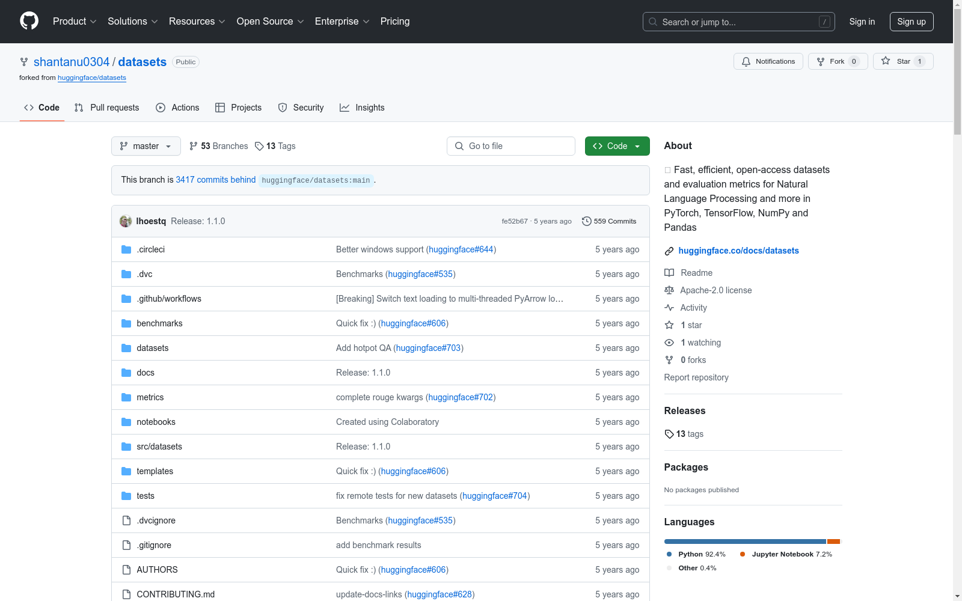This screenshot has width=962, height=601.
Task: Click the benchmarks folder icon
Action: pyautogui.click(x=126, y=323)
